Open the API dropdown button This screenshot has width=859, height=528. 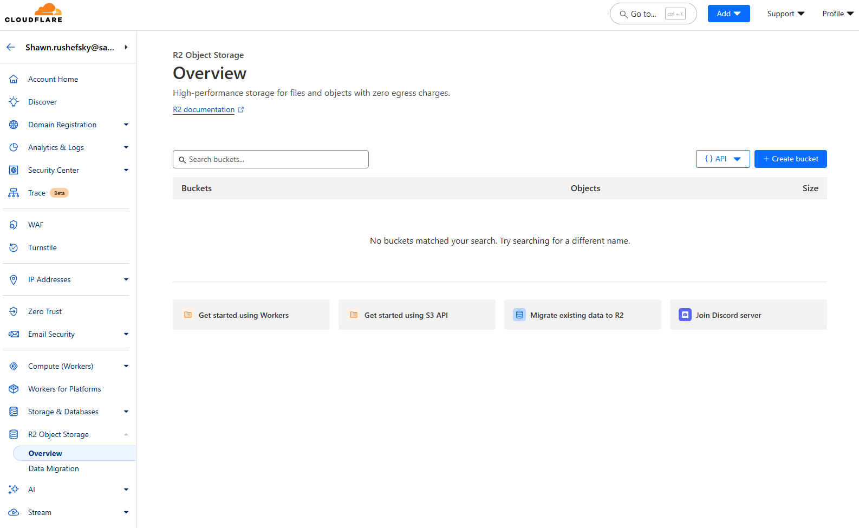point(723,159)
